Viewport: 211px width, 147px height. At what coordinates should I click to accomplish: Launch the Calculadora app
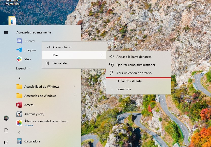pos(19,141)
